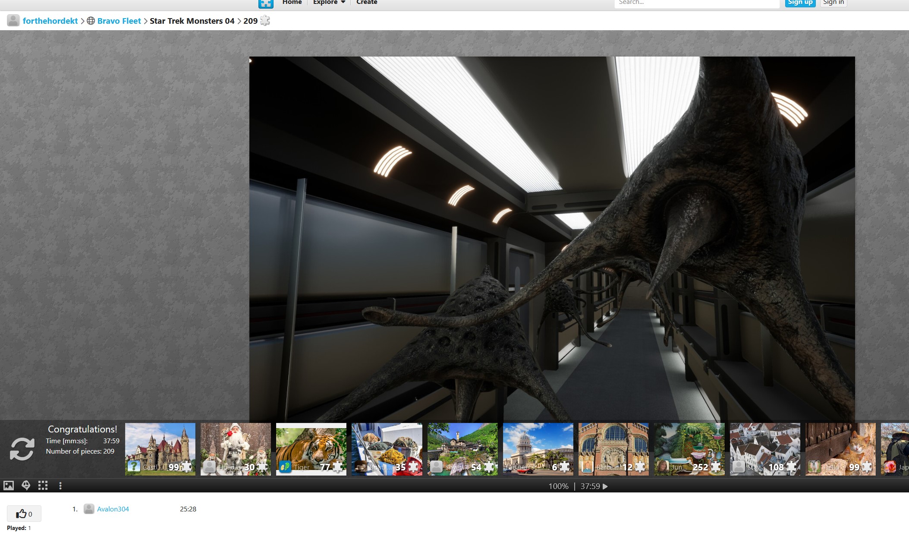Open the 35-piece ice cream puzzle thumbnail
The image size is (909, 533).
click(x=387, y=449)
